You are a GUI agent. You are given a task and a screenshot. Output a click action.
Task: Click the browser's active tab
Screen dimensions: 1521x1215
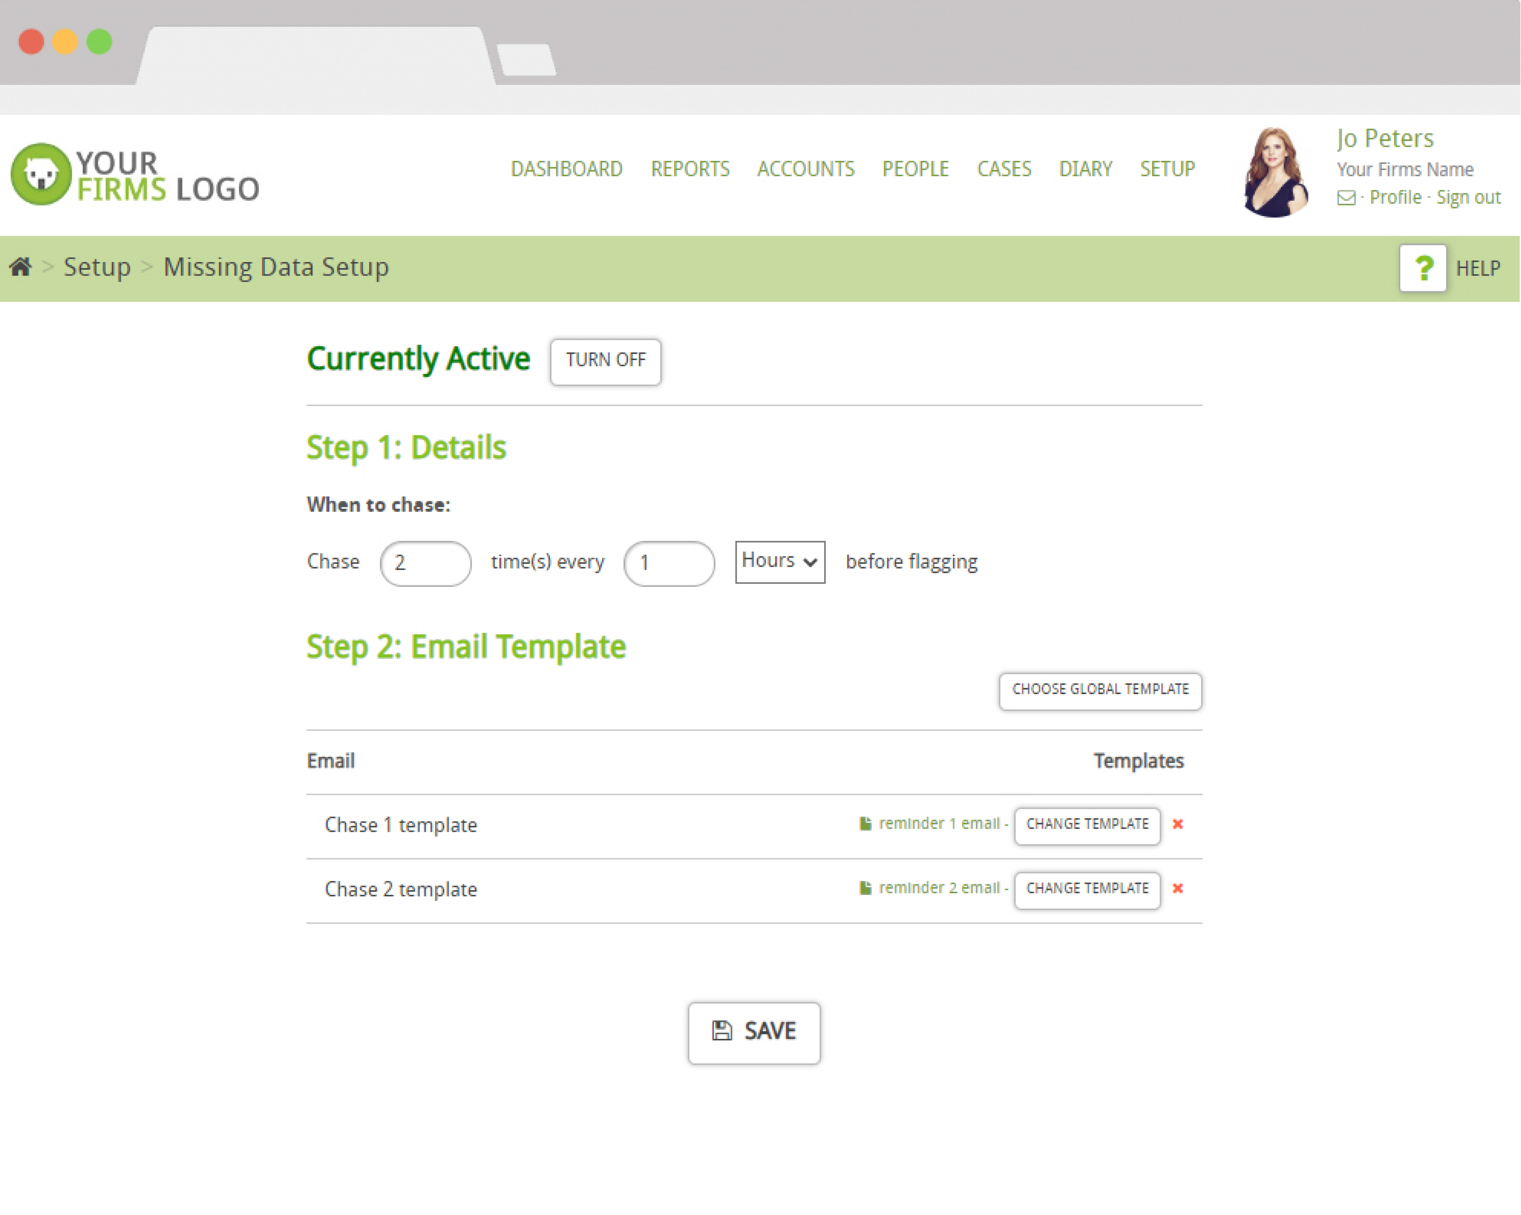click(x=315, y=56)
